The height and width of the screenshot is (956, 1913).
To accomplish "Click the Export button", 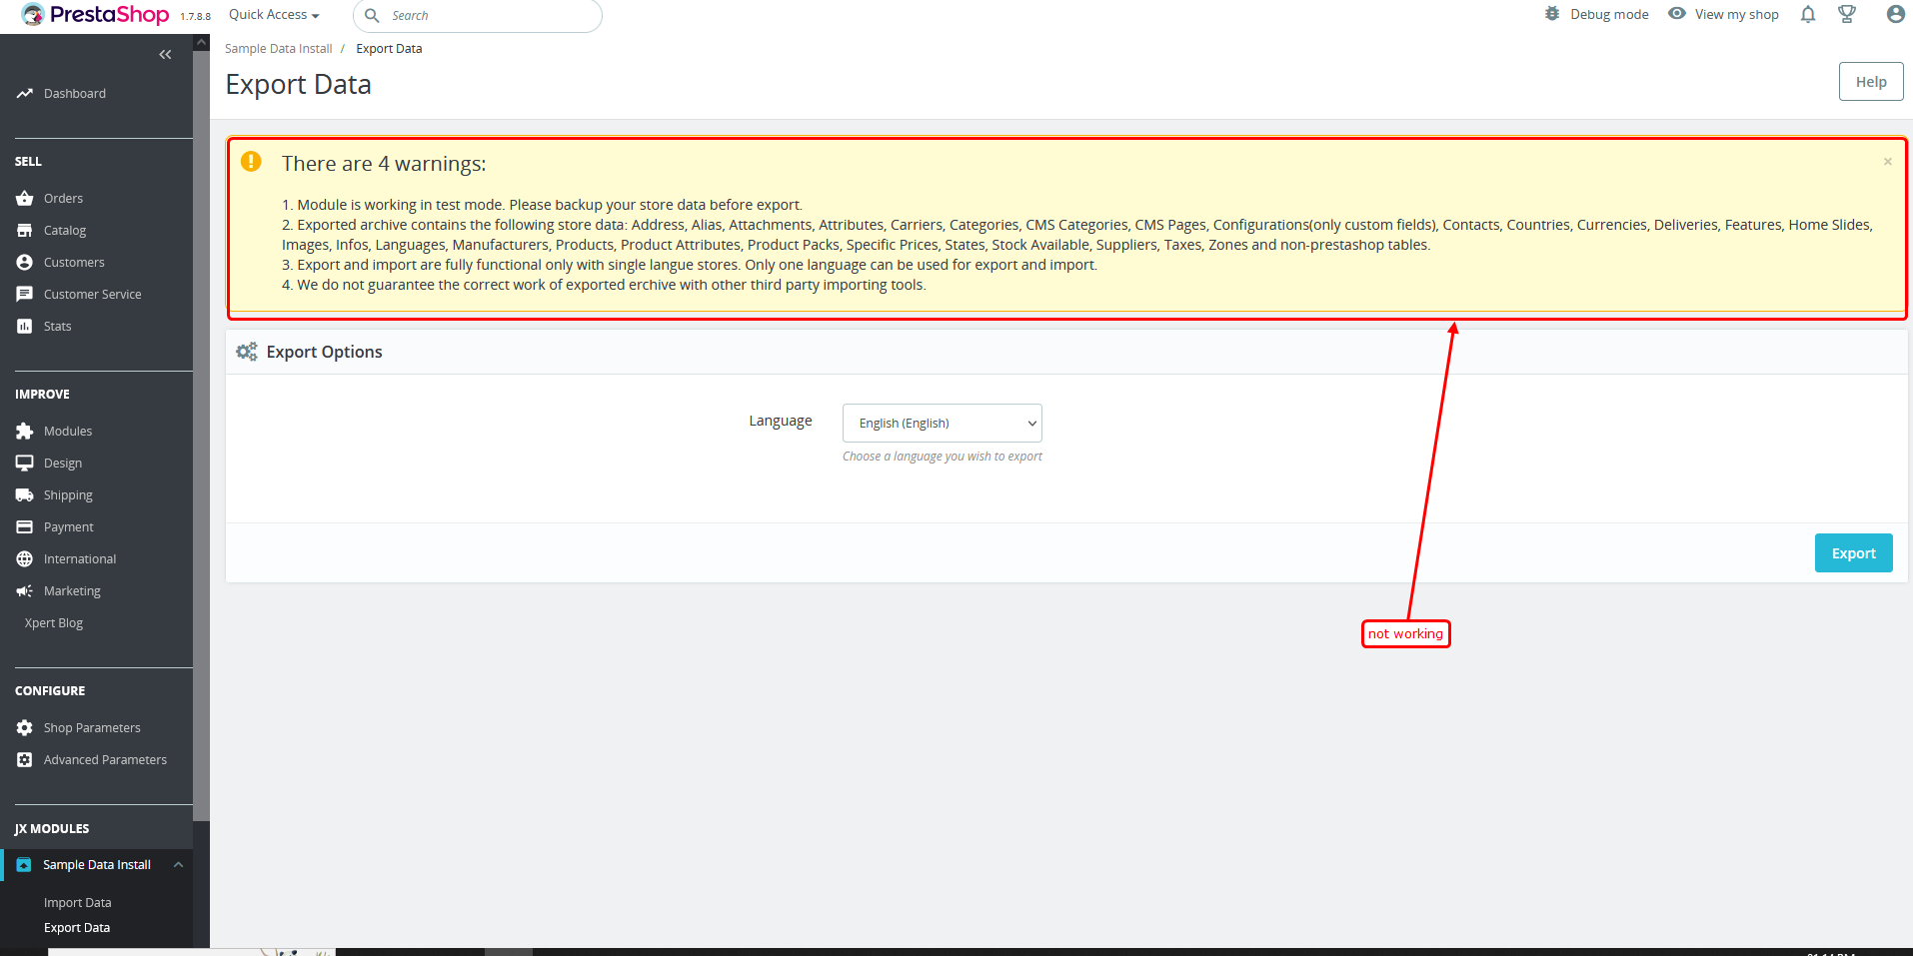I will coord(1853,553).
